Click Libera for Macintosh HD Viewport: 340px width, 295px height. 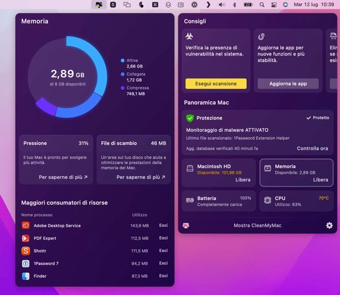tap(243, 180)
